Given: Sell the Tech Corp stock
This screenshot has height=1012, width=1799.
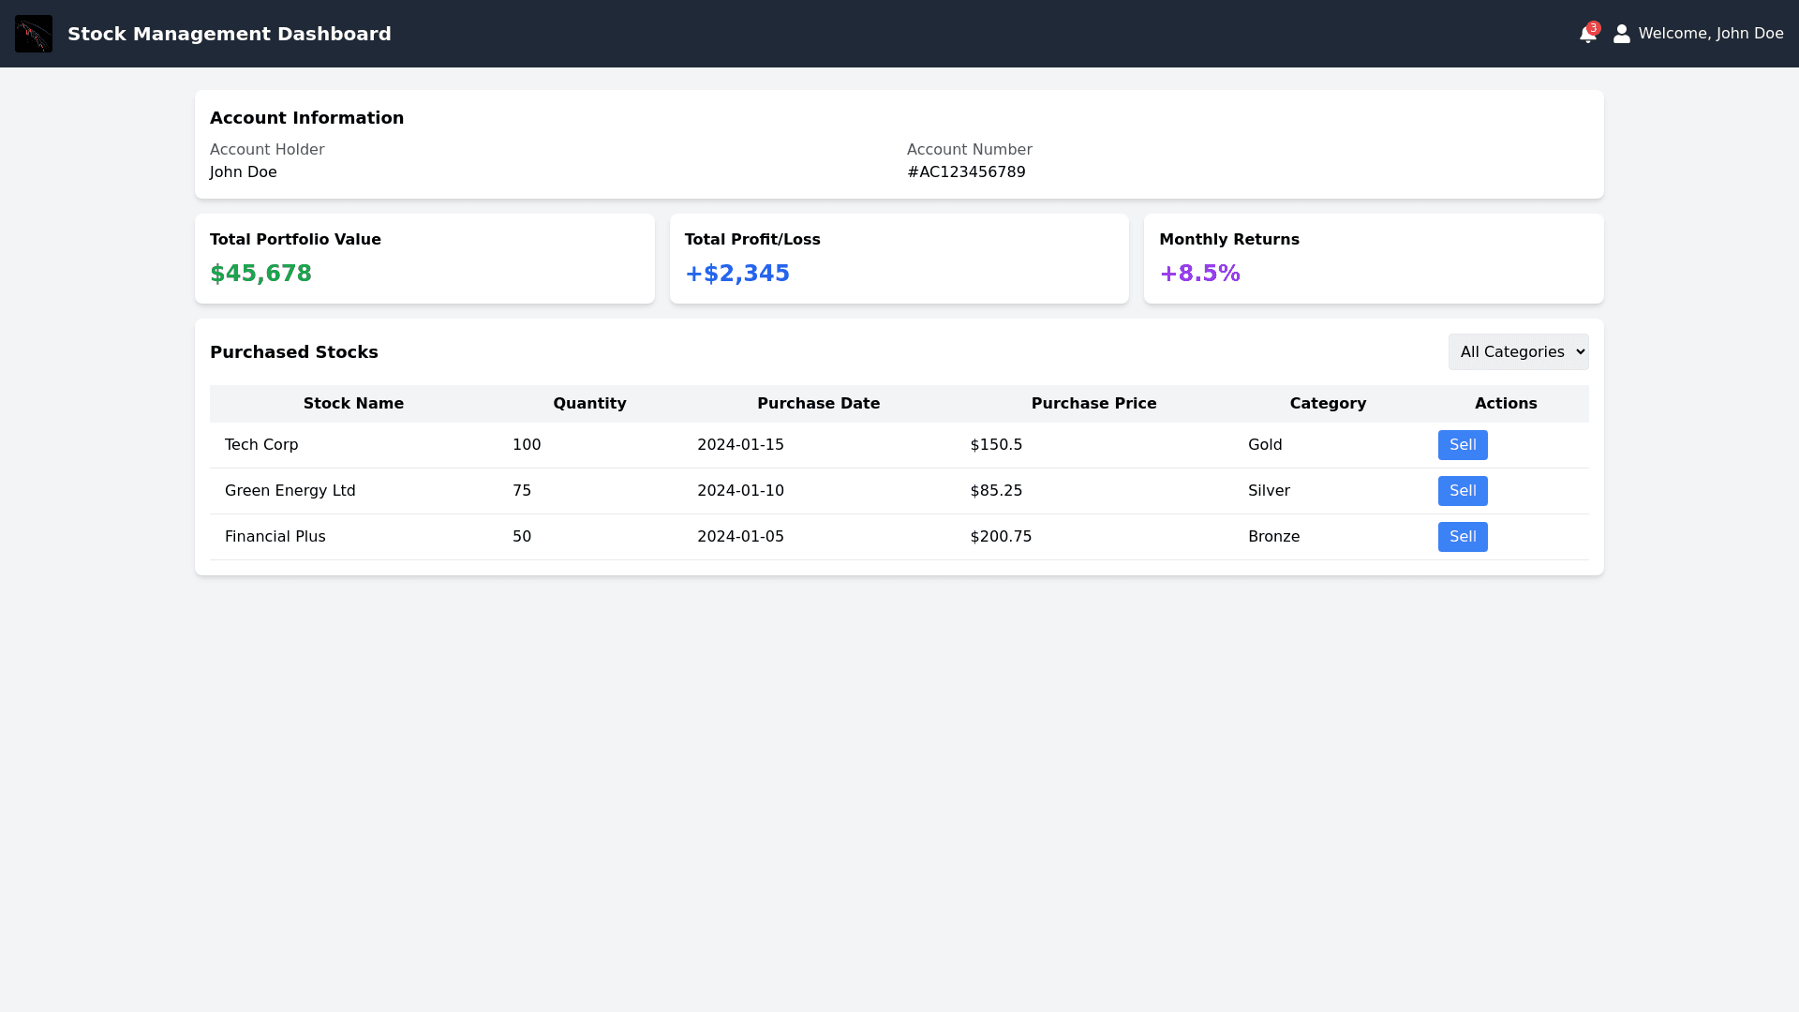Looking at the screenshot, I should click(x=1462, y=445).
